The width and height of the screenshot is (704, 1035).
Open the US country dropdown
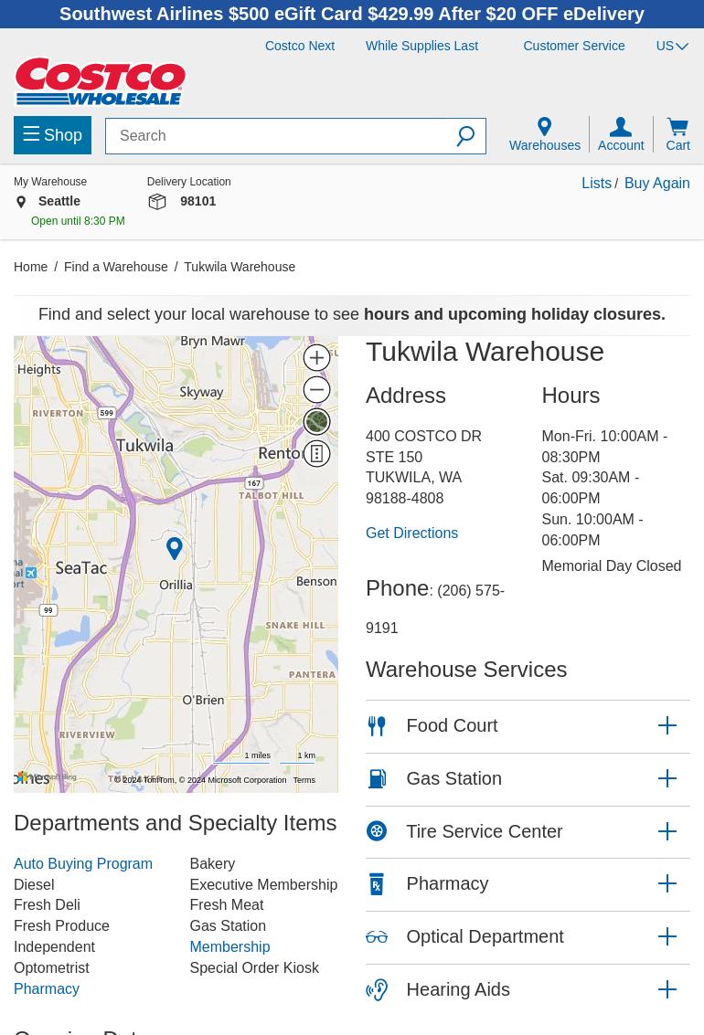(672, 46)
